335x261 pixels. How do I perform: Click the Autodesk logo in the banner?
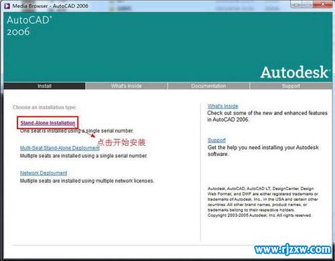point(295,72)
